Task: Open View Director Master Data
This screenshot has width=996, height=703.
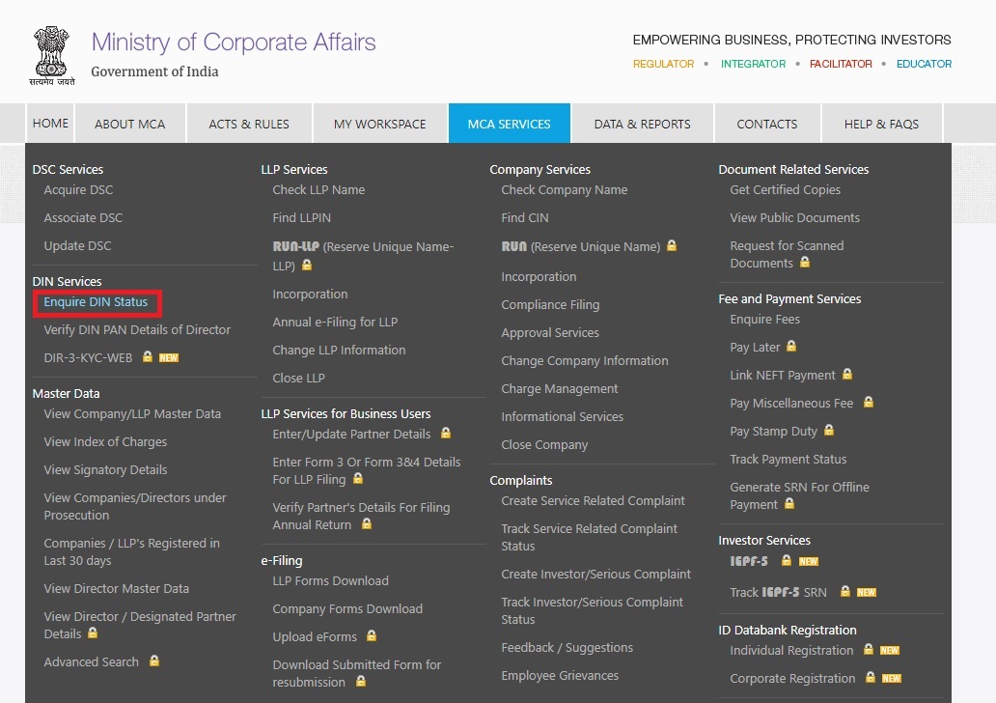Action: [116, 589]
